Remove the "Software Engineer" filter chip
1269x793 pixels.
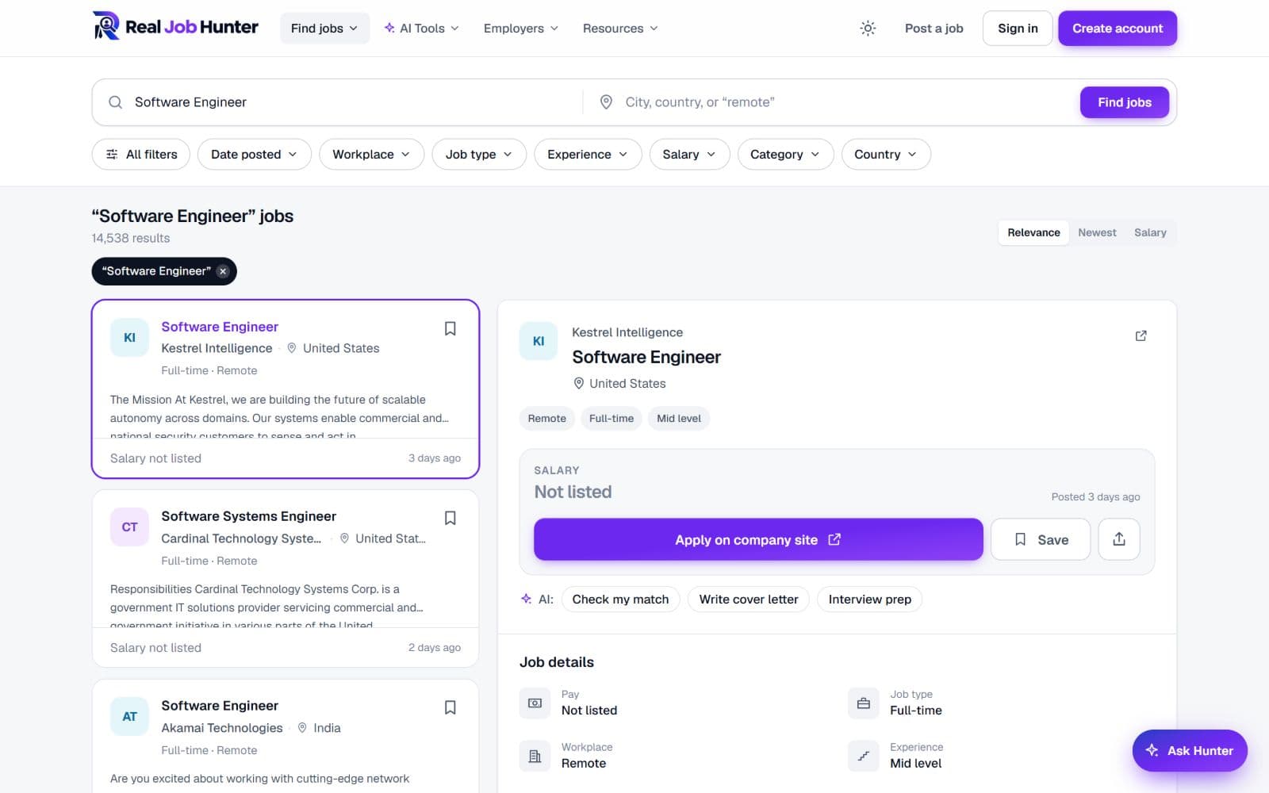223,271
